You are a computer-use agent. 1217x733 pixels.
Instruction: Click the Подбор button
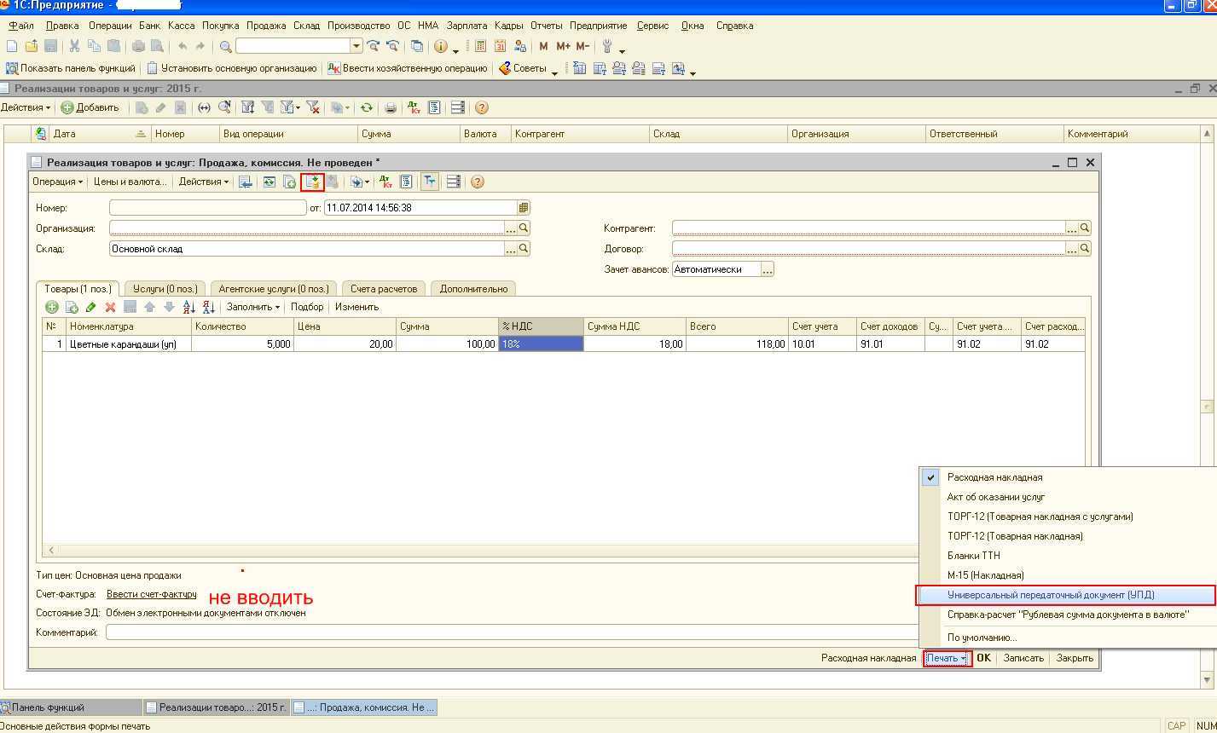point(307,307)
